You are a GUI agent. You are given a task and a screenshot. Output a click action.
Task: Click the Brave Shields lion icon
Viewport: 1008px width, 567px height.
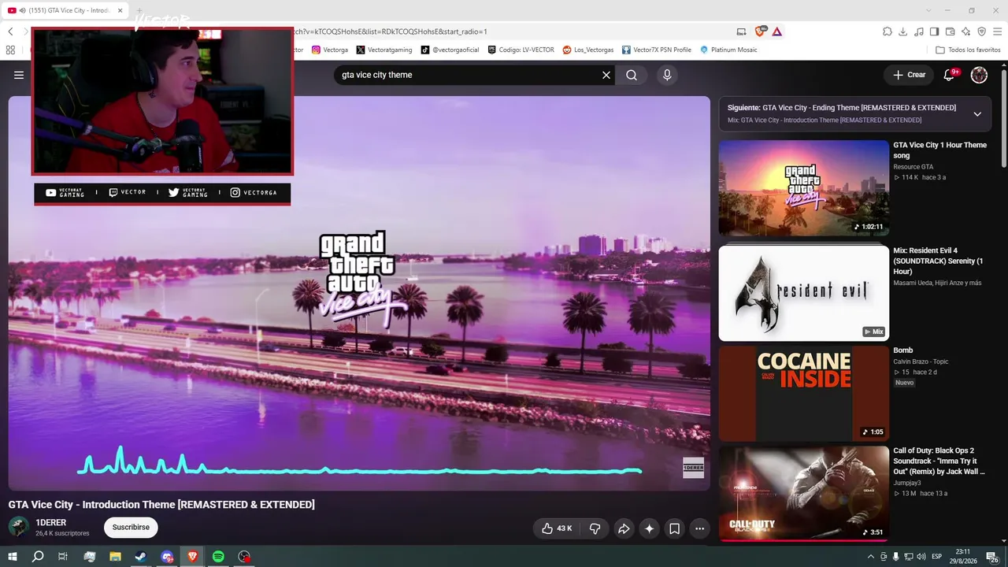760,31
